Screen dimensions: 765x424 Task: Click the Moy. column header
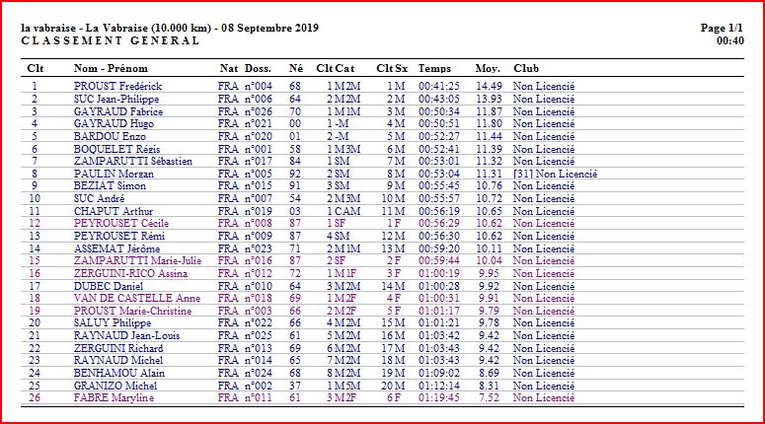click(488, 68)
